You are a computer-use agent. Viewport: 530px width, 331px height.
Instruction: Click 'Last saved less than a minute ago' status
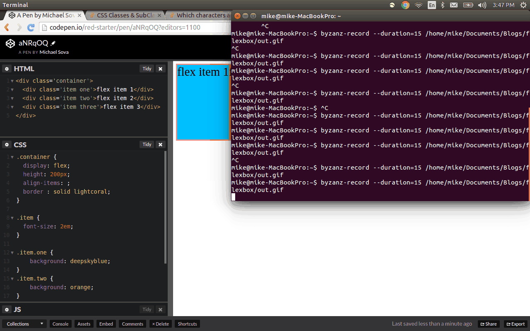(432, 324)
